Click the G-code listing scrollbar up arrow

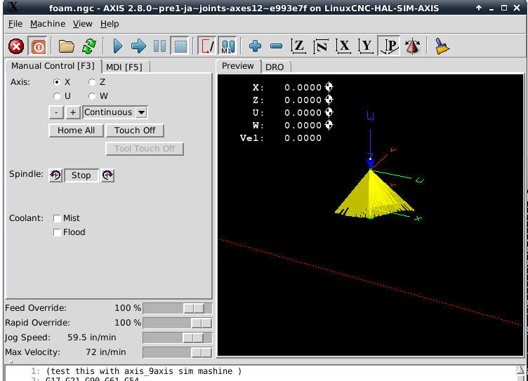tap(520, 370)
